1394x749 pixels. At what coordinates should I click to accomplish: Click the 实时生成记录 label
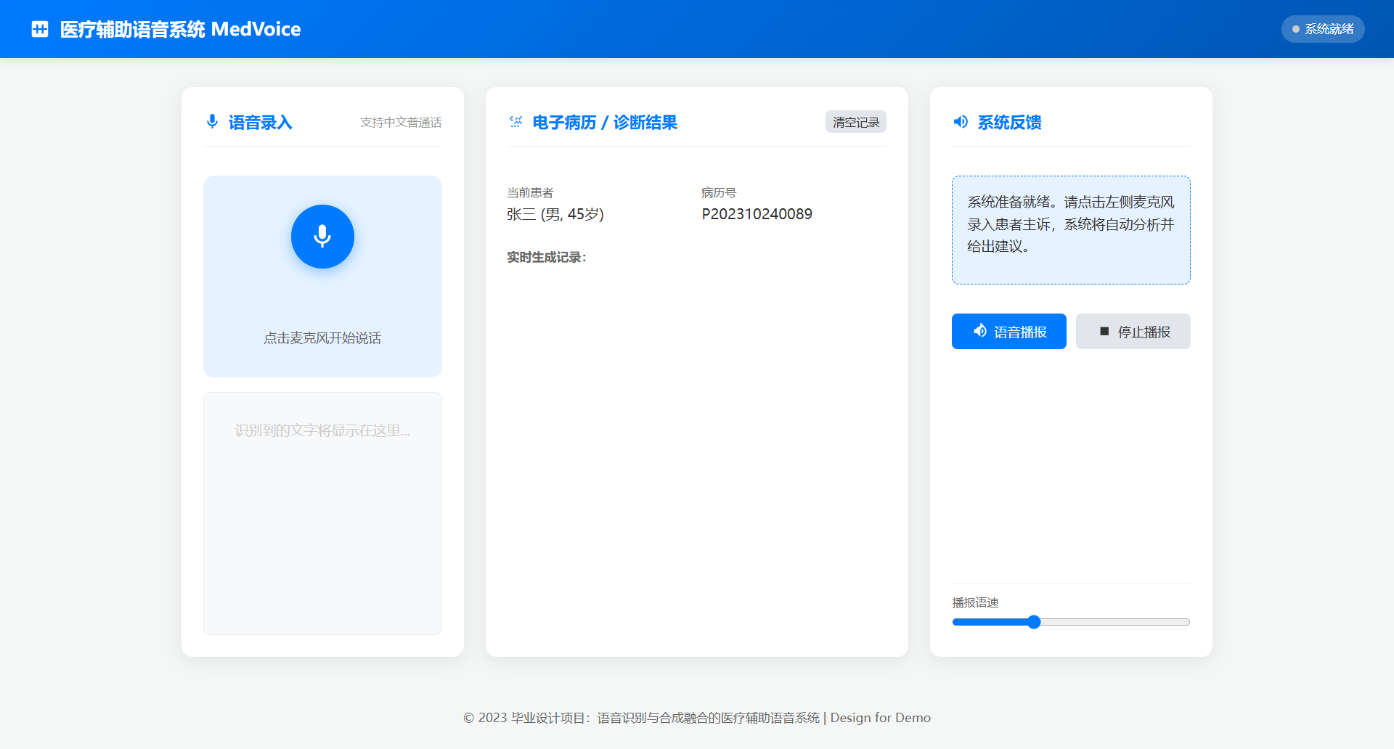pos(546,258)
